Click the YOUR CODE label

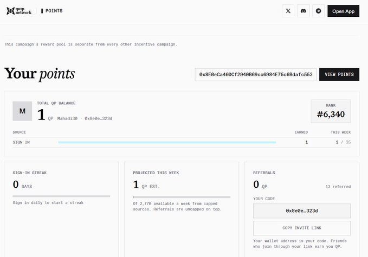tap(264, 199)
